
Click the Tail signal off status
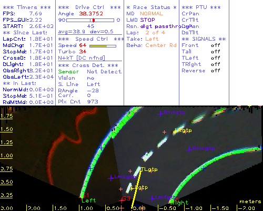215,52
